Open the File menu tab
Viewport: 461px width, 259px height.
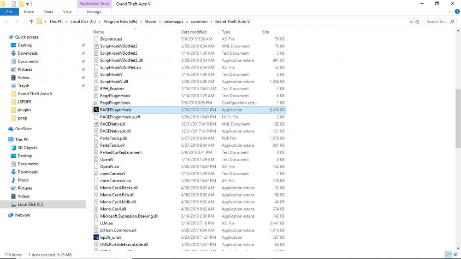coord(9,12)
